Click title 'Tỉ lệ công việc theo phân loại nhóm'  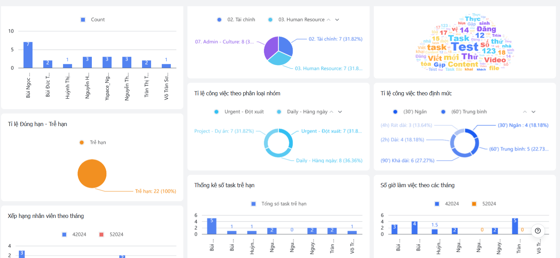coord(237,93)
